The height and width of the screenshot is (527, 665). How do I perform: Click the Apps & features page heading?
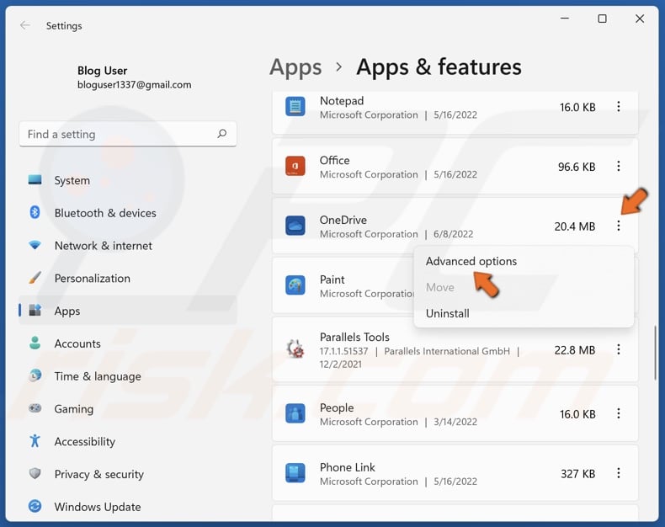[x=439, y=67]
